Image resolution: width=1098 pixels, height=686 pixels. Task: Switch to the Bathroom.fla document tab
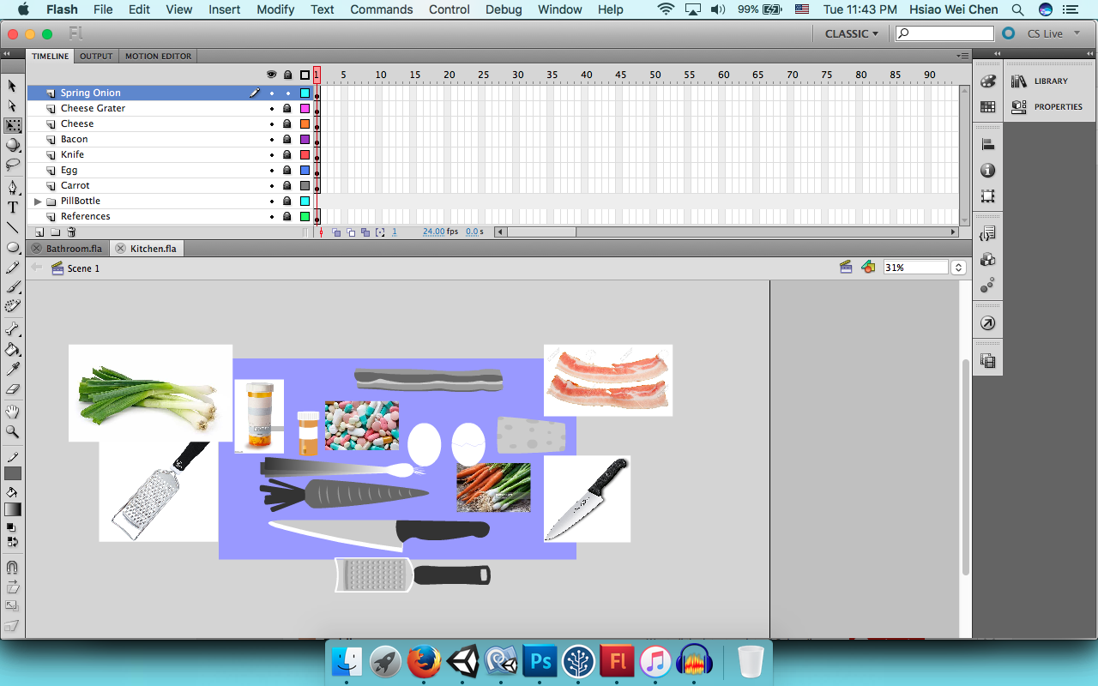[x=74, y=249]
